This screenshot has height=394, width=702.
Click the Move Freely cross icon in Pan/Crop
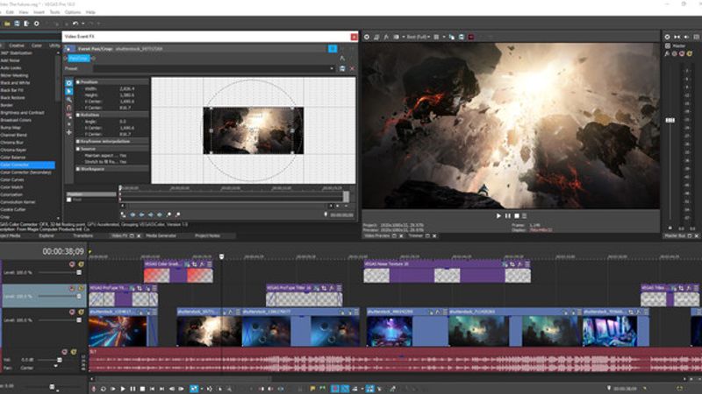69,132
